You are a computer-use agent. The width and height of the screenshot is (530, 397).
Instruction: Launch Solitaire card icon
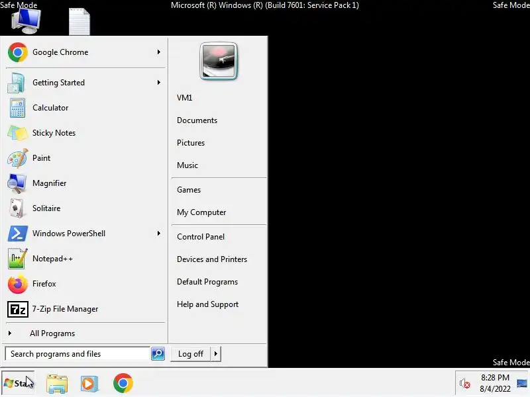coord(17,208)
